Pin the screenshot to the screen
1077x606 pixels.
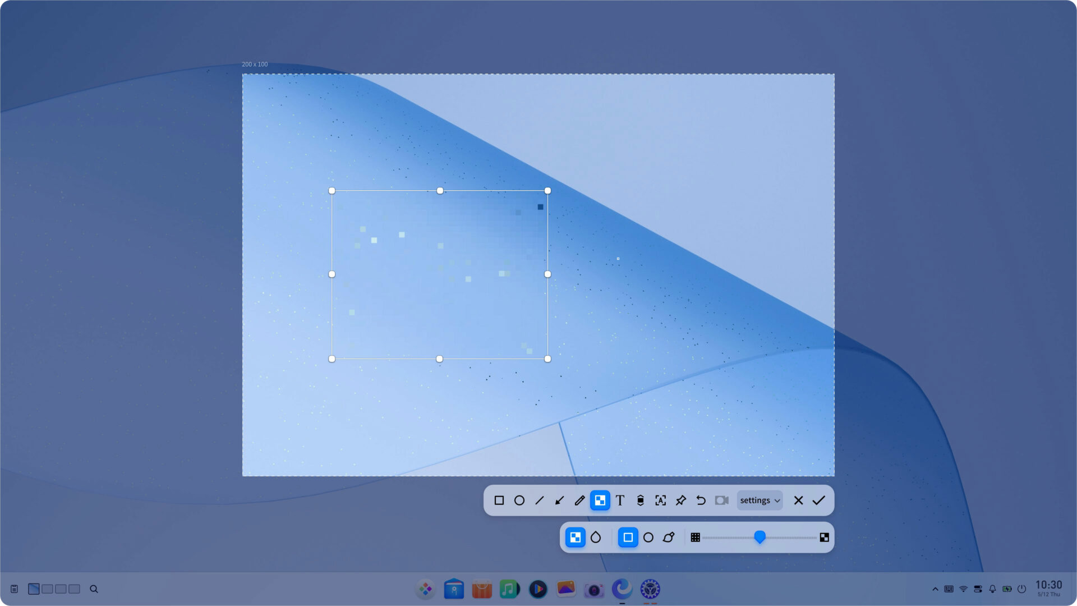coord(680,500)
